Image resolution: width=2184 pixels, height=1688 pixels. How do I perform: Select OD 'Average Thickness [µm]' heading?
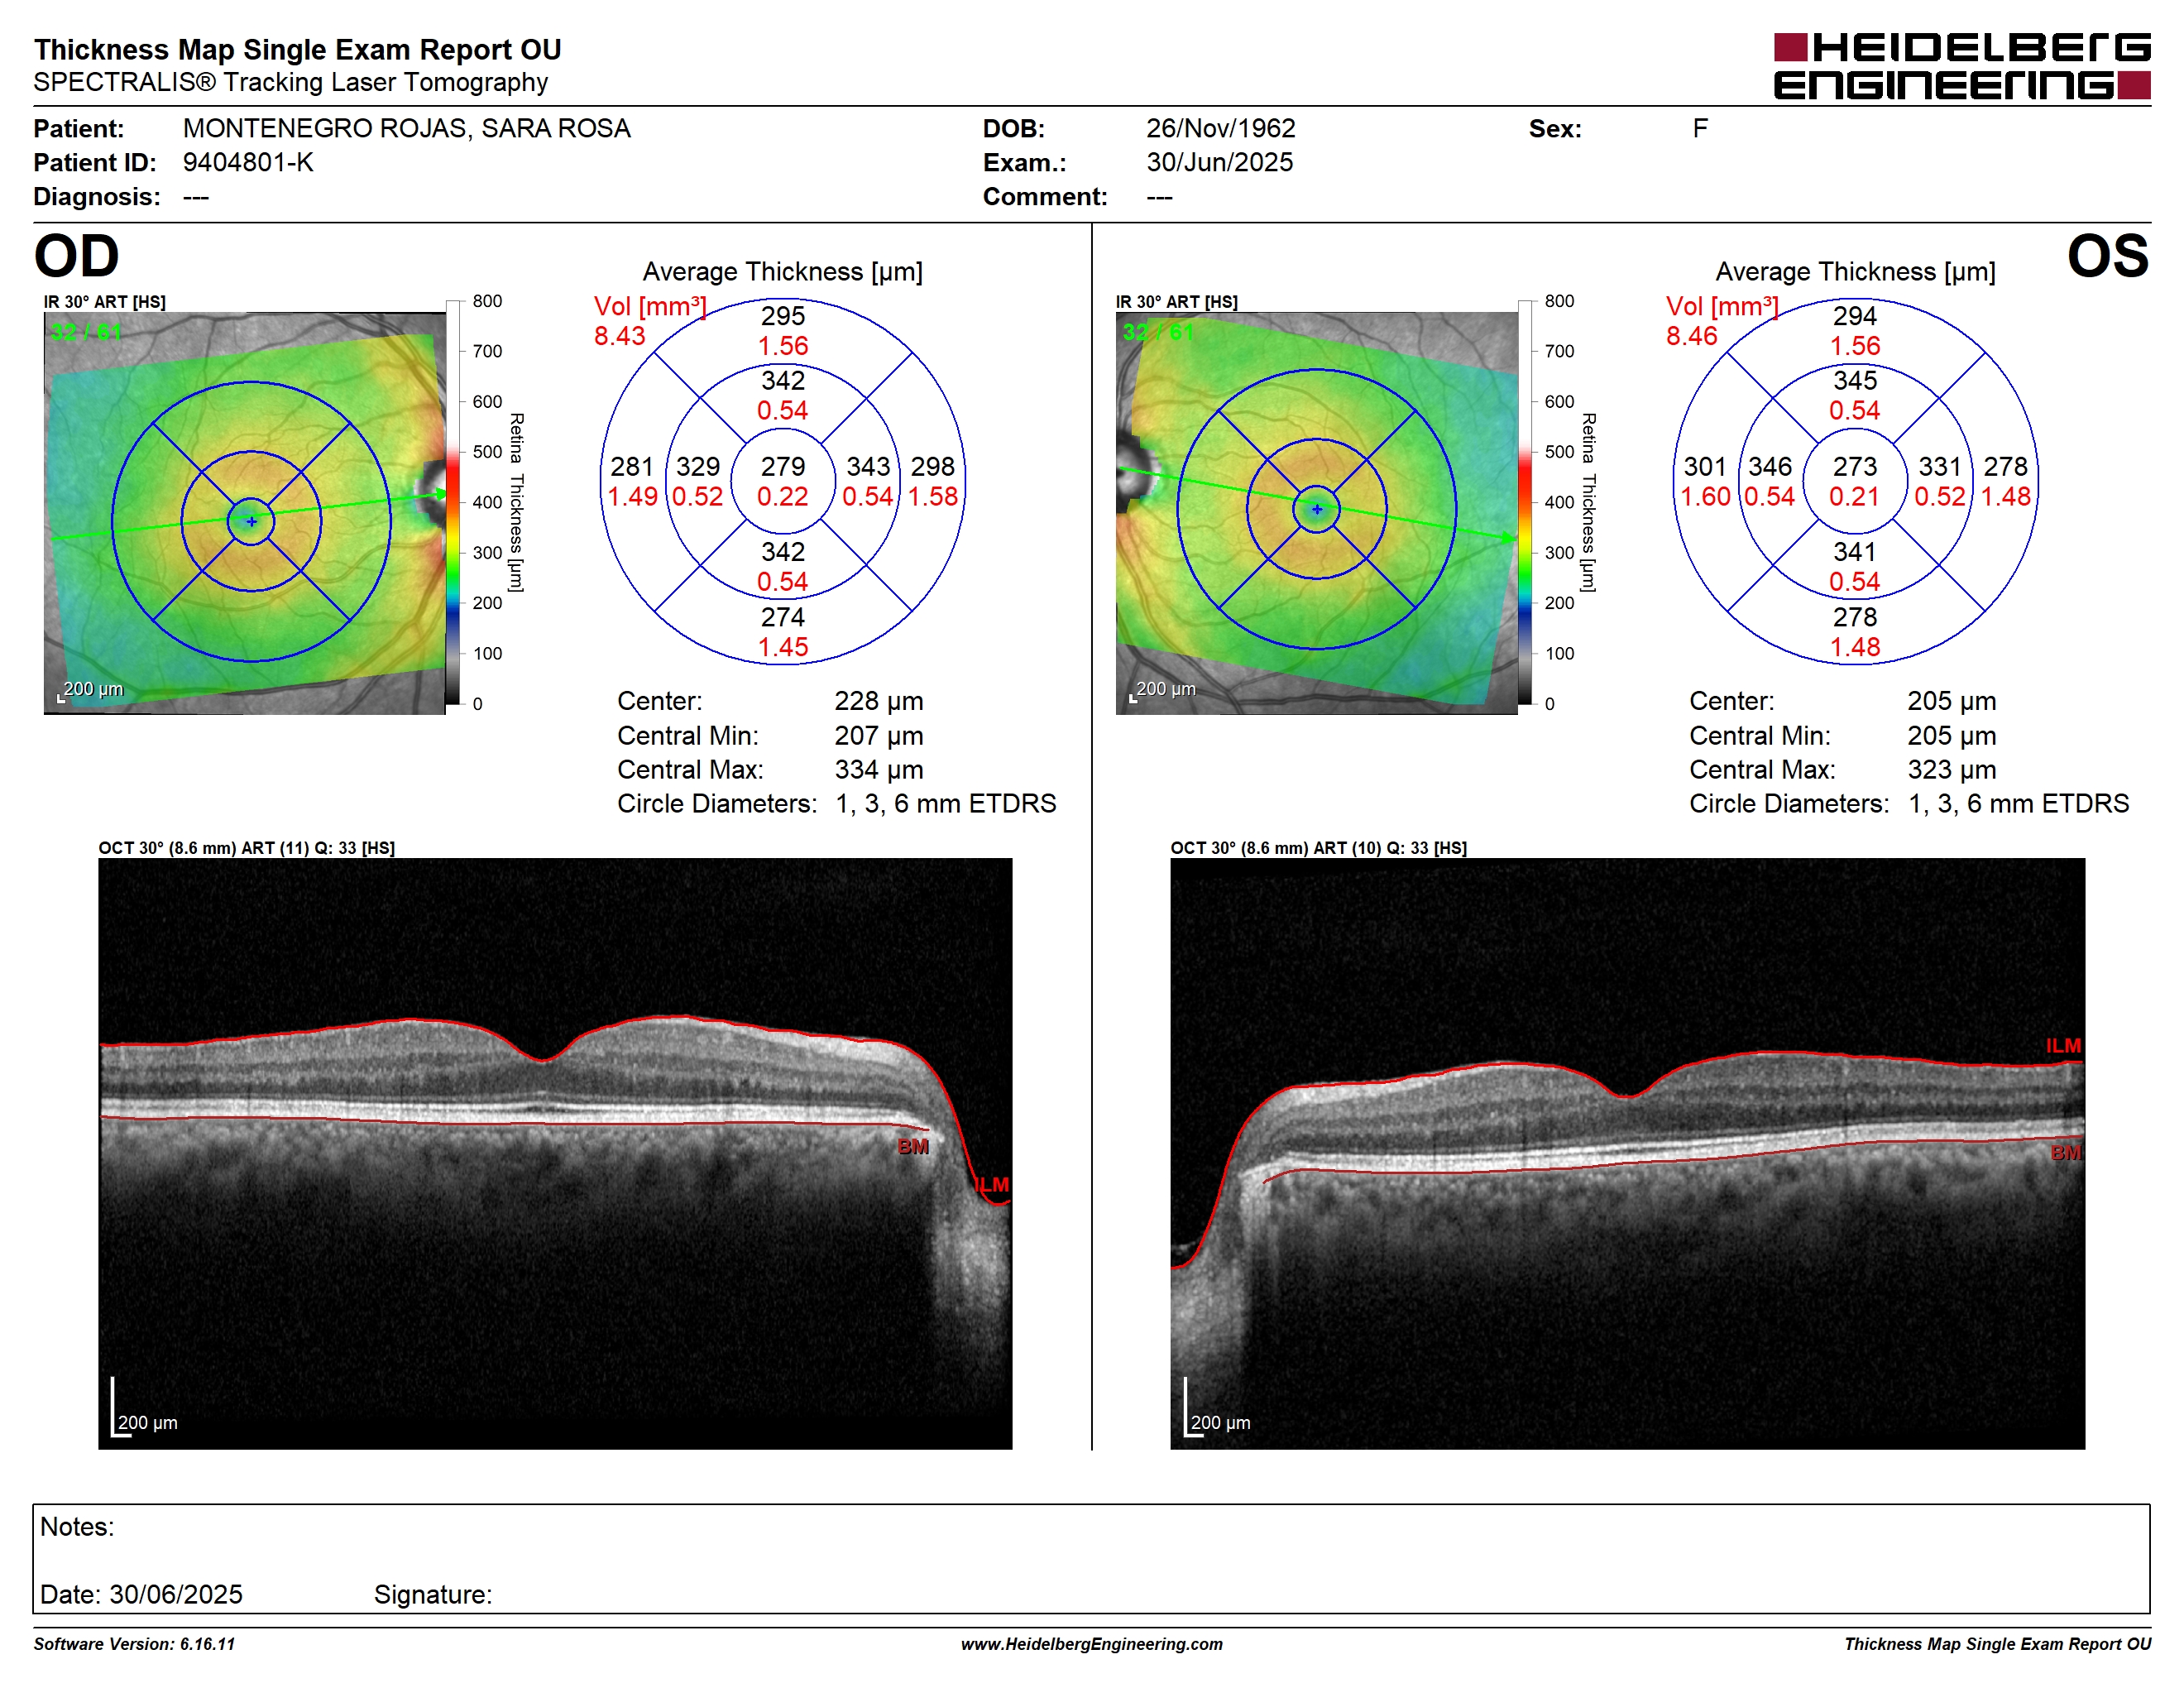(x=783, y=272)
